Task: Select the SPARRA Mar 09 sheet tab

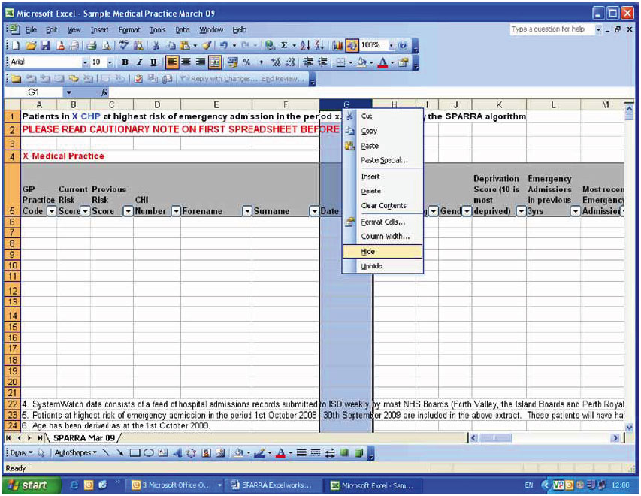Action: pyautogui.click(x=84, y=438)
